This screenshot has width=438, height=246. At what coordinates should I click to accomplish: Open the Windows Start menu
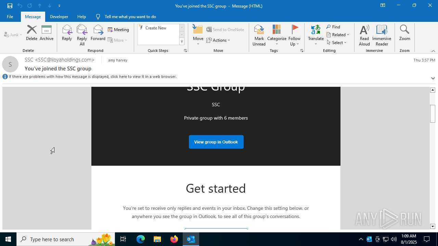pyautogui.click(x=8, y=239)
